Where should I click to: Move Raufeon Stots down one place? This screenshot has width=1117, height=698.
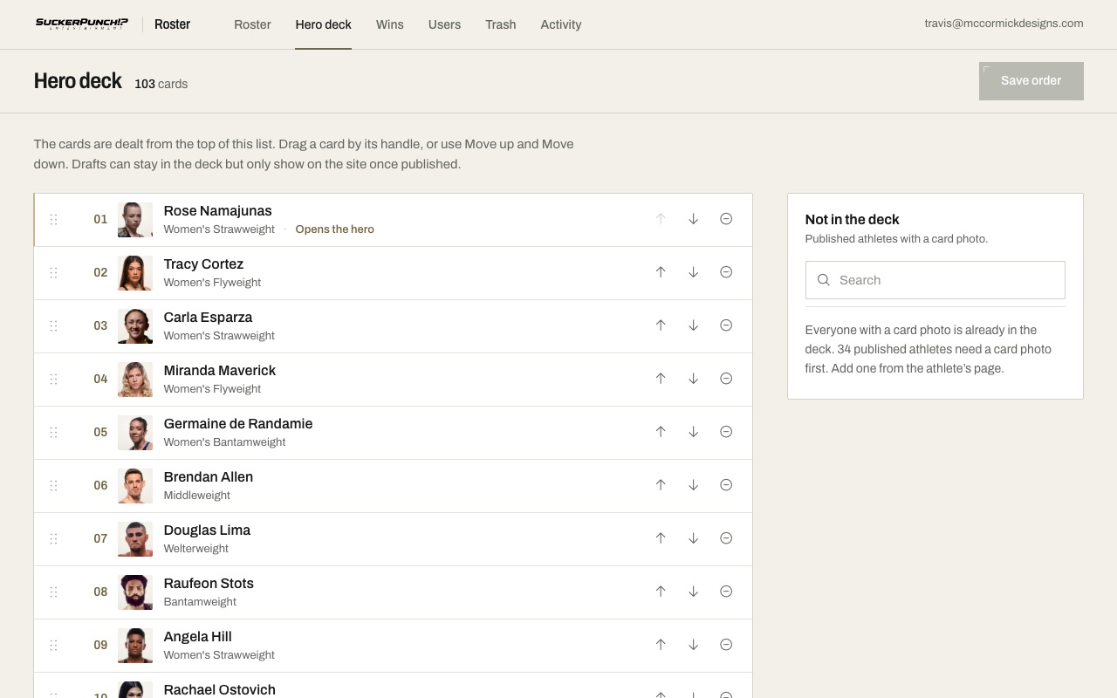click(693, 592)
